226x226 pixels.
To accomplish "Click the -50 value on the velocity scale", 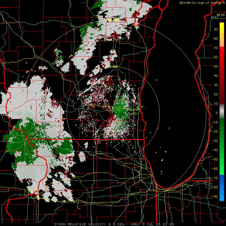I will coord(215,159).
